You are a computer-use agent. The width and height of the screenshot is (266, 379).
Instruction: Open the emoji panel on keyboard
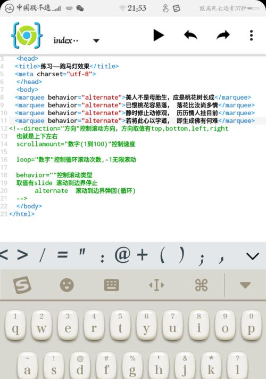point(67,285)
